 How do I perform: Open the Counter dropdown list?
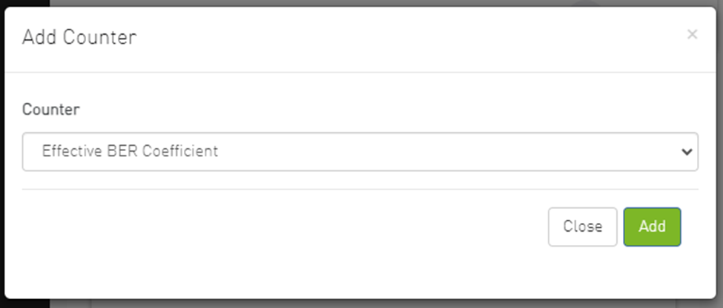coord(360,152)
